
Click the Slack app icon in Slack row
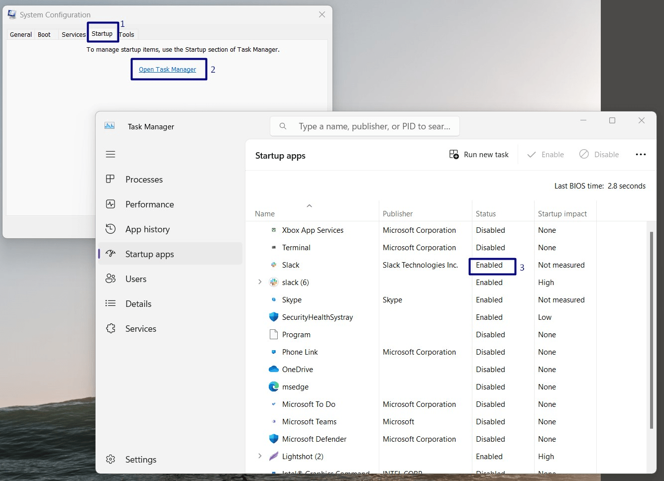point(274,265)
